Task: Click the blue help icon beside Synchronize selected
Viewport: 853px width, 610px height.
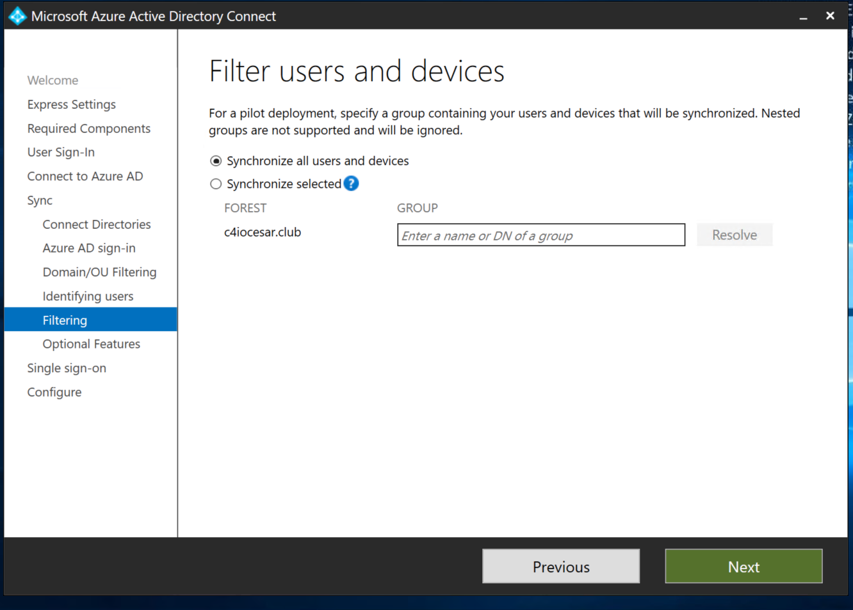Action: coord(351,184)
